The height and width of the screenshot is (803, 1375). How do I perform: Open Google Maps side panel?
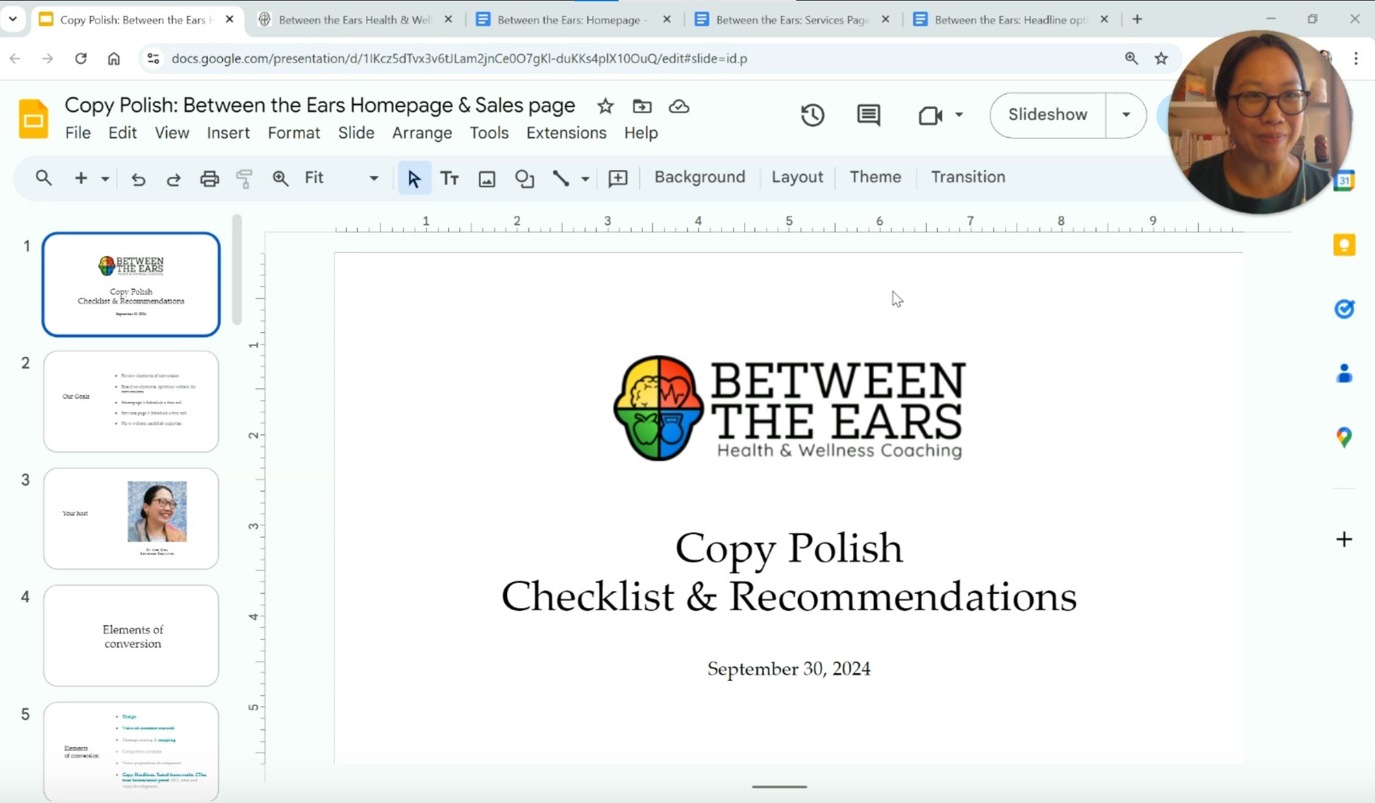pos(1344,437)
